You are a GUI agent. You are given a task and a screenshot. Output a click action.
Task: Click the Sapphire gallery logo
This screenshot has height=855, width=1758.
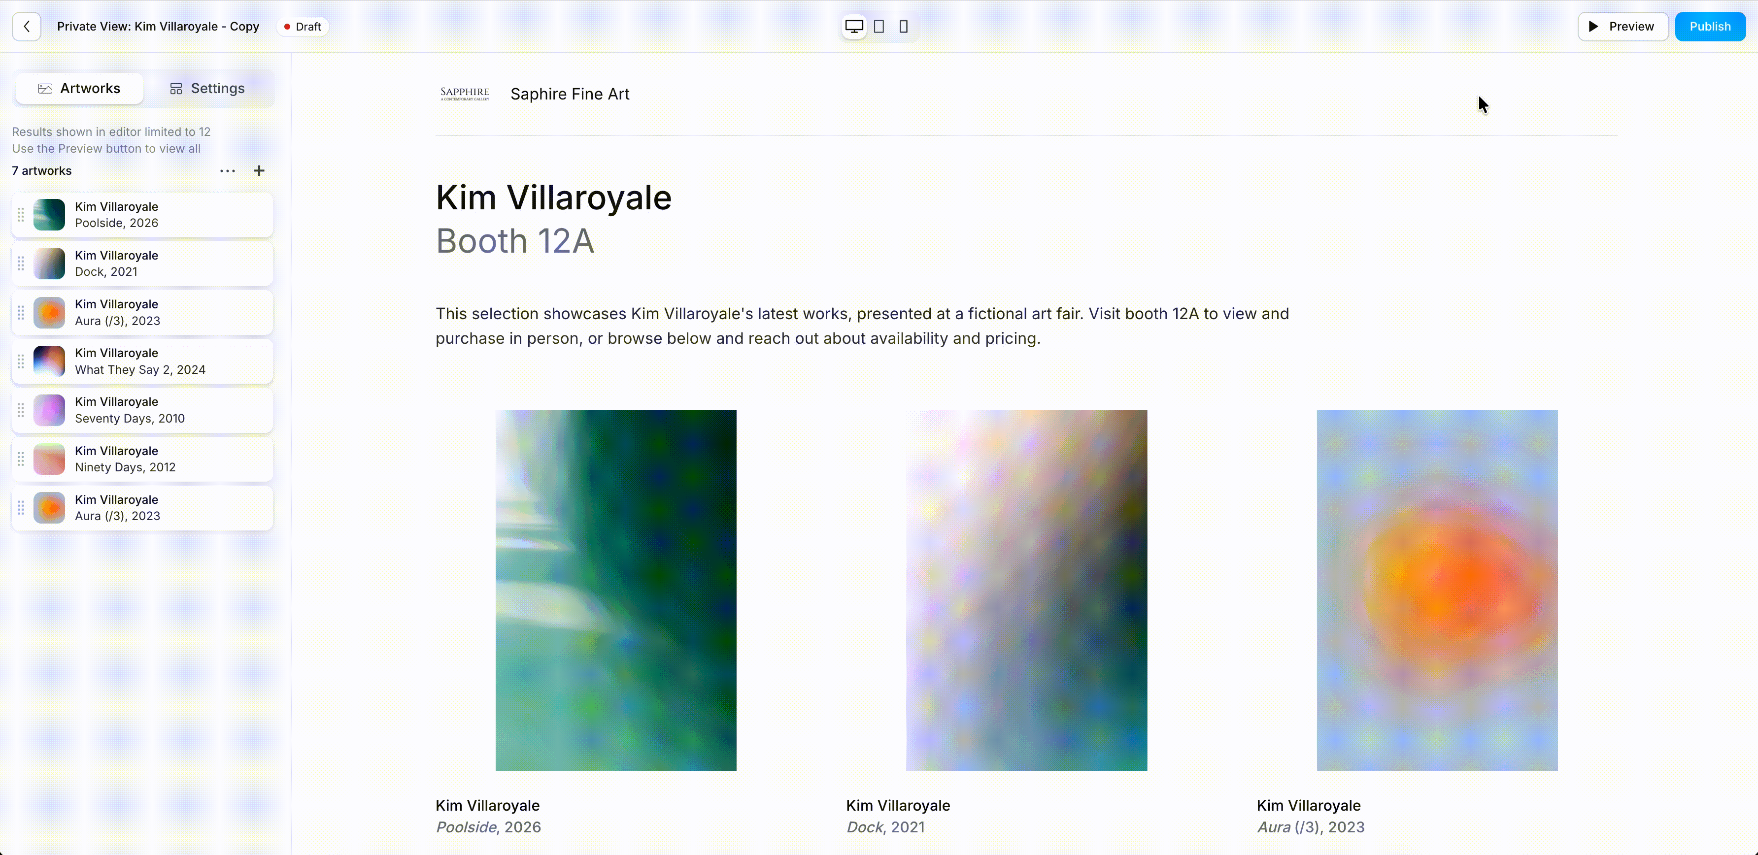pos(465,94)
